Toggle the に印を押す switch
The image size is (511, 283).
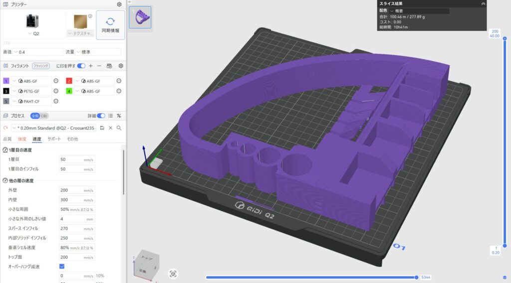coord(81,66)
